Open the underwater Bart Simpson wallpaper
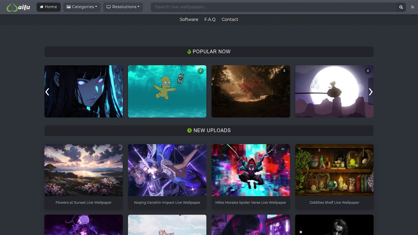Viewport: 418px width, 235px height. [x=167, y=91]
